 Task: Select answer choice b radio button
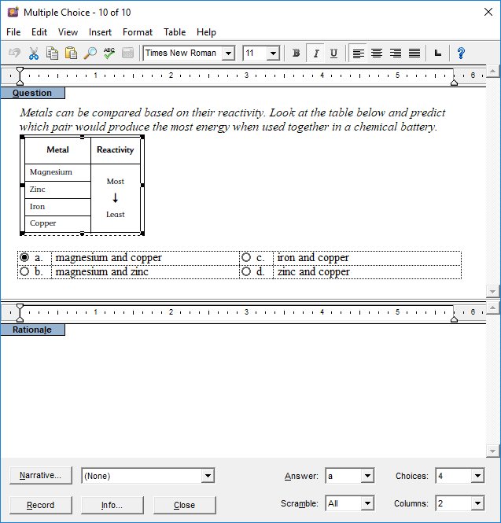pyautogui.click(x=24, y=272)
